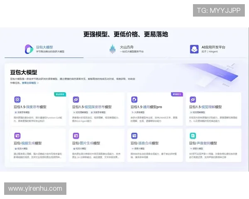Click the 豆包1.5·视觉理解模型 eye icon
The image size is (249, 199).
(x=193, y=99)
